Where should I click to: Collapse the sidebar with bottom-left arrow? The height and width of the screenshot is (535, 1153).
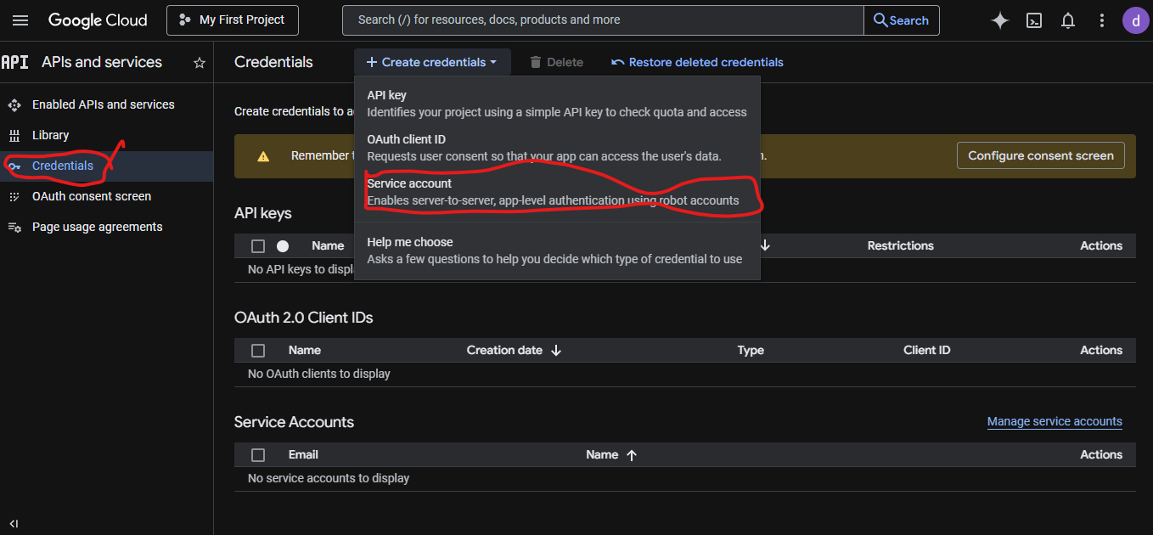pyautogui.click(x=14, y=524)
